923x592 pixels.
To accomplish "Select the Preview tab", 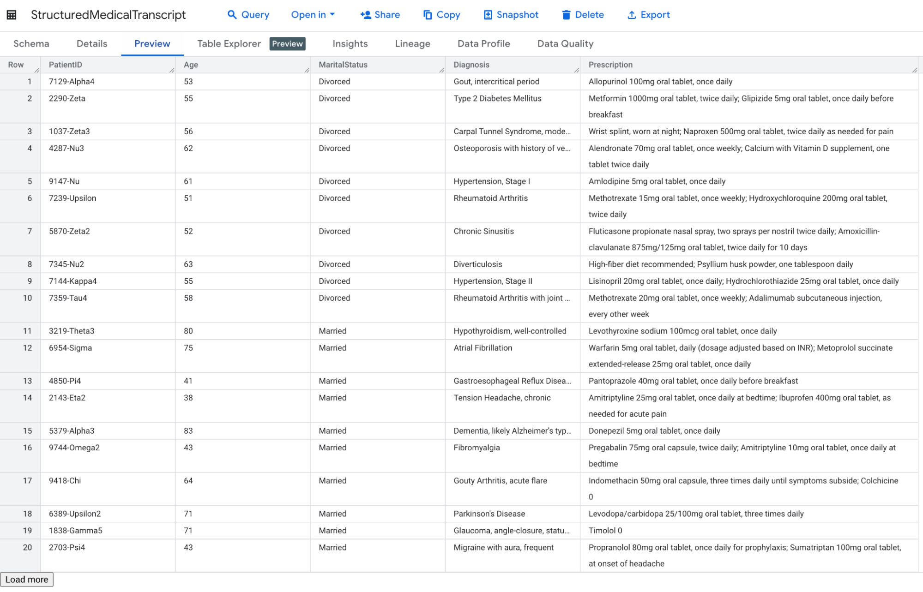I will coord(152,44).
